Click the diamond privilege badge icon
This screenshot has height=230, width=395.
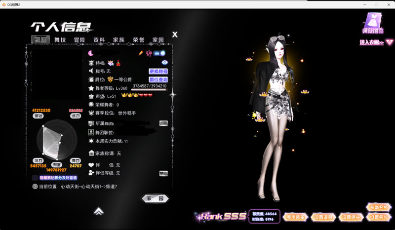[111, 63]
